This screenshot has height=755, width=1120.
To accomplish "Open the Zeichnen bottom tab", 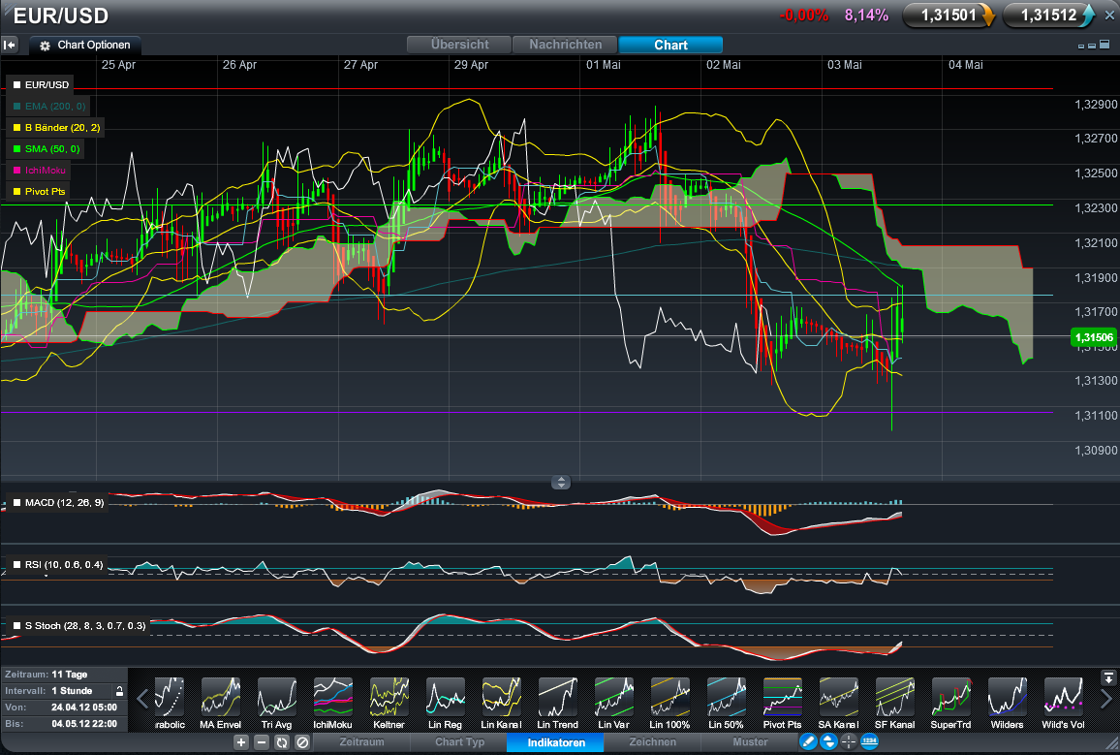I will click(652, 742).
